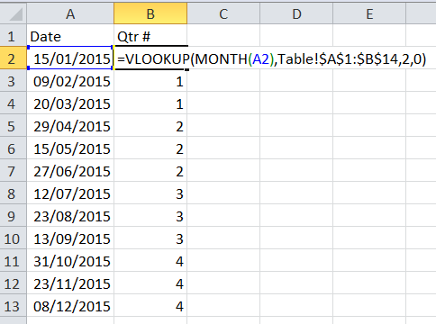This screenshot has width=436, height=324.
Task: Select row 9 header
Action: pos(14,216)
